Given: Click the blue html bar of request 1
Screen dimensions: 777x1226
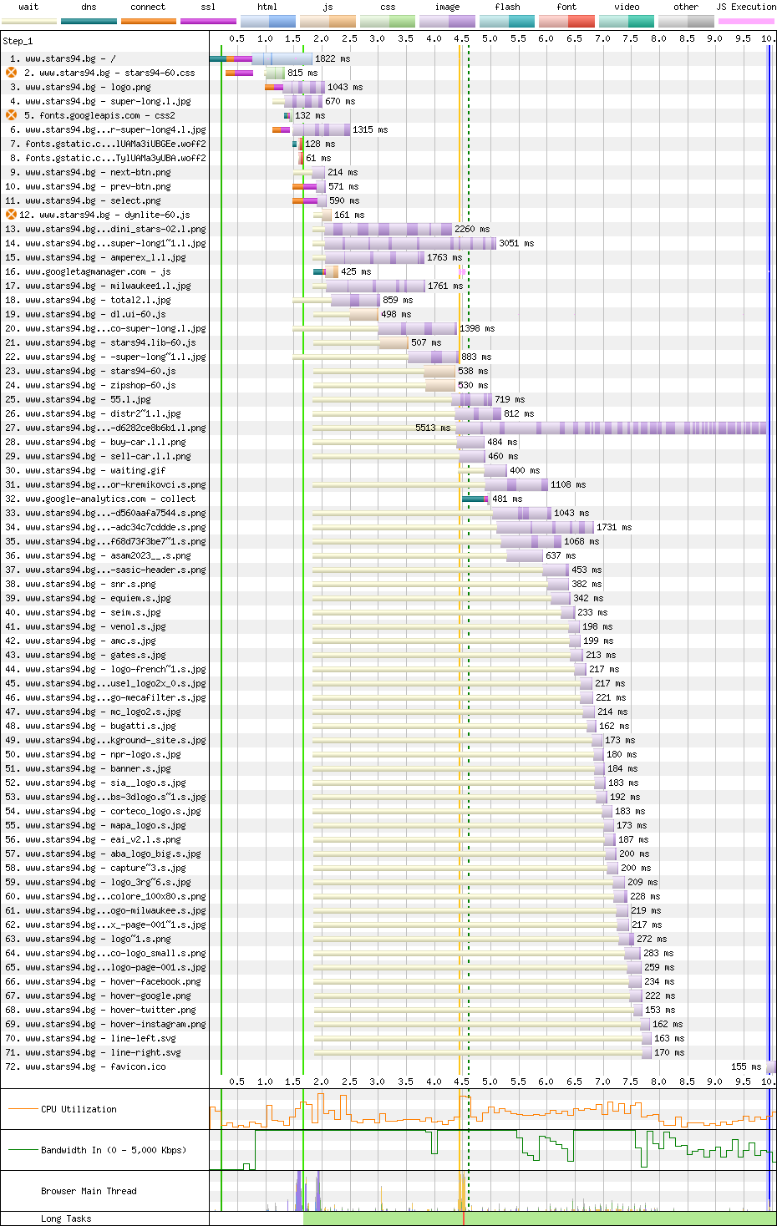Looking at the screenshot, I should click(282, 58).
